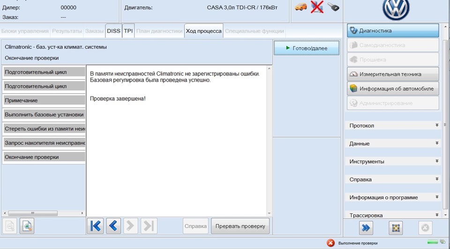Switch to Заказы tab
450x249 pixels.
[94, 31]
